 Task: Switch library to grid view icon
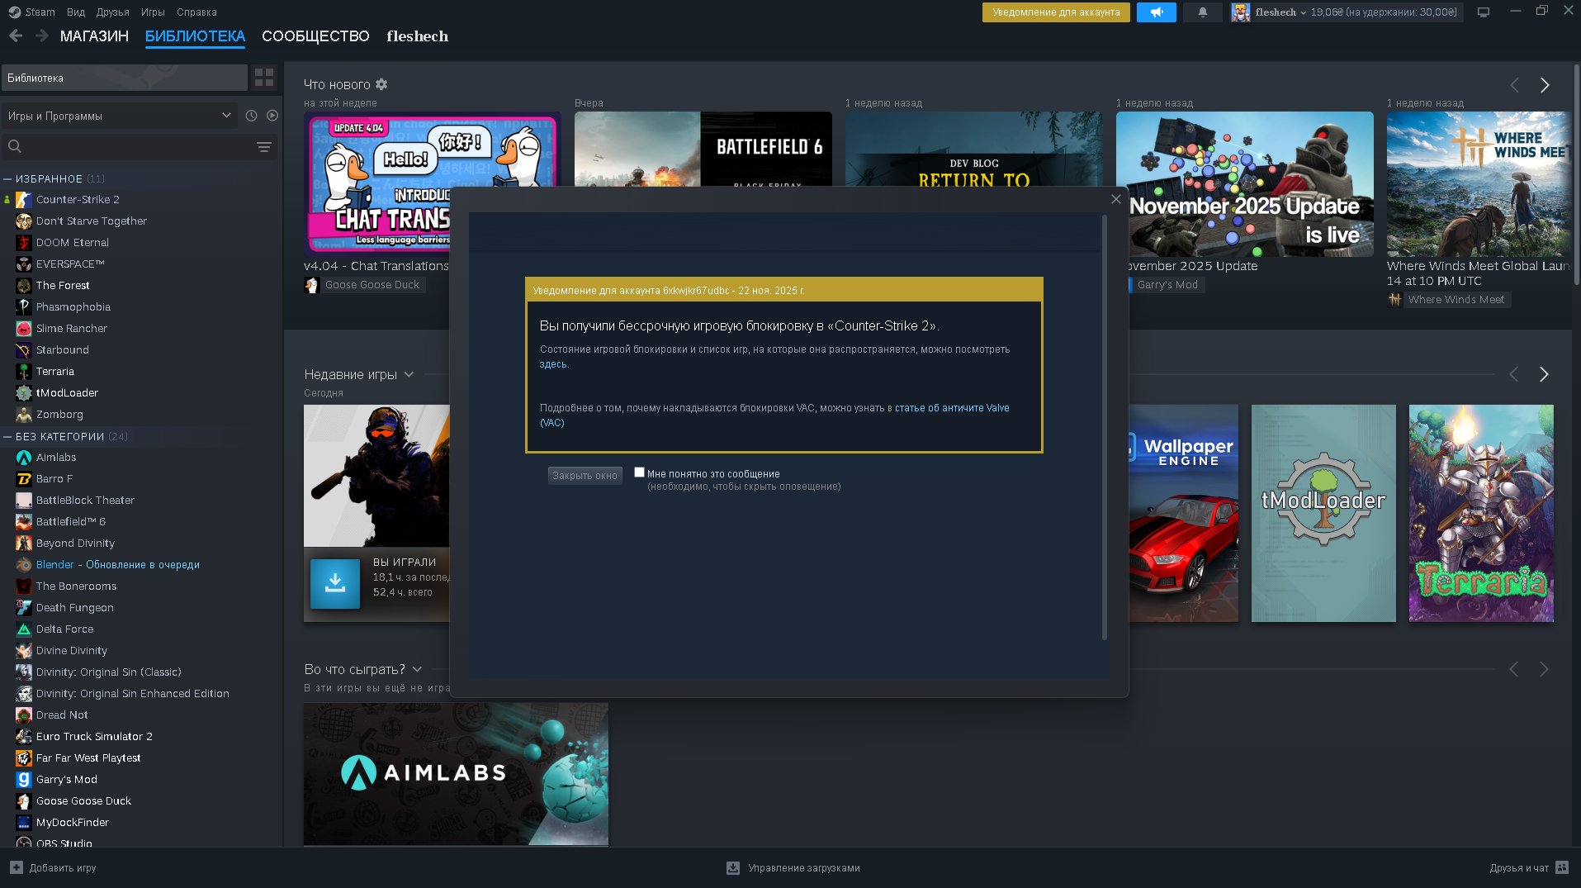click(264, 78)
